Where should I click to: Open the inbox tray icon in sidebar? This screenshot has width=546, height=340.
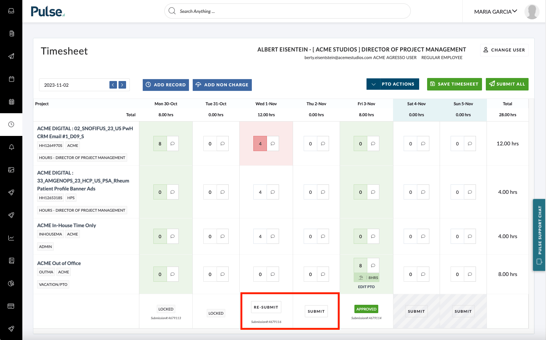tap(11, 11)
